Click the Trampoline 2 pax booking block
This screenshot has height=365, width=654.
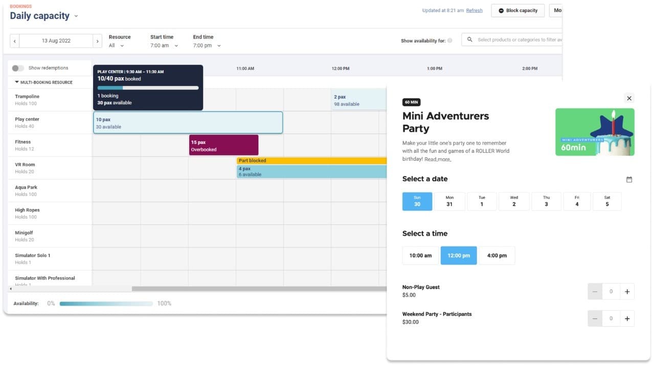[x=358, y=100]
